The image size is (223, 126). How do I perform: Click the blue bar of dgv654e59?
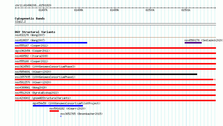58,106
